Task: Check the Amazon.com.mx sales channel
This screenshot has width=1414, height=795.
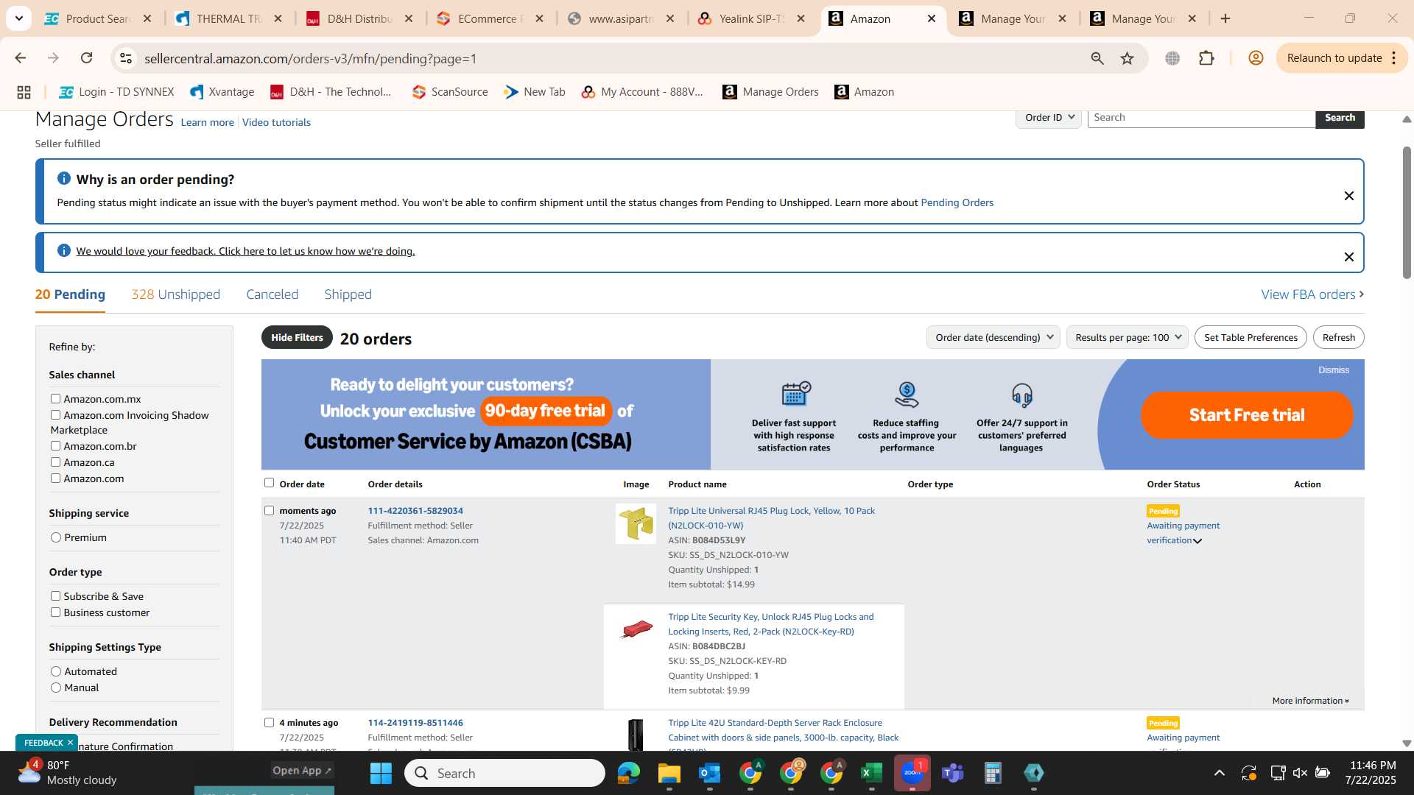Action: (55, 399)
